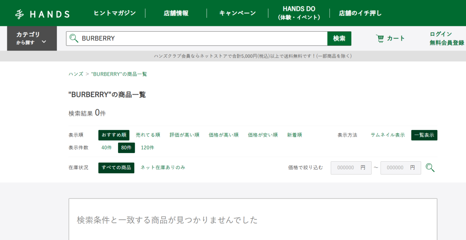
Task: Click the search field containing BURBERRY
Action: (x=197, y=39)
